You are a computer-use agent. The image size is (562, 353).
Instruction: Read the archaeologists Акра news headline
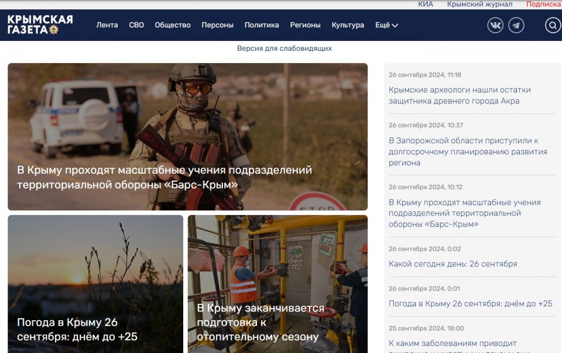[460, 95]
